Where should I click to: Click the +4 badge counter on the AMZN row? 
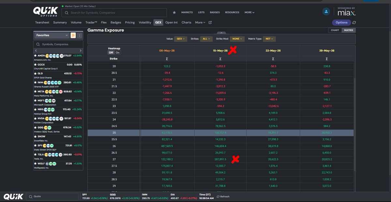(61, 56)
